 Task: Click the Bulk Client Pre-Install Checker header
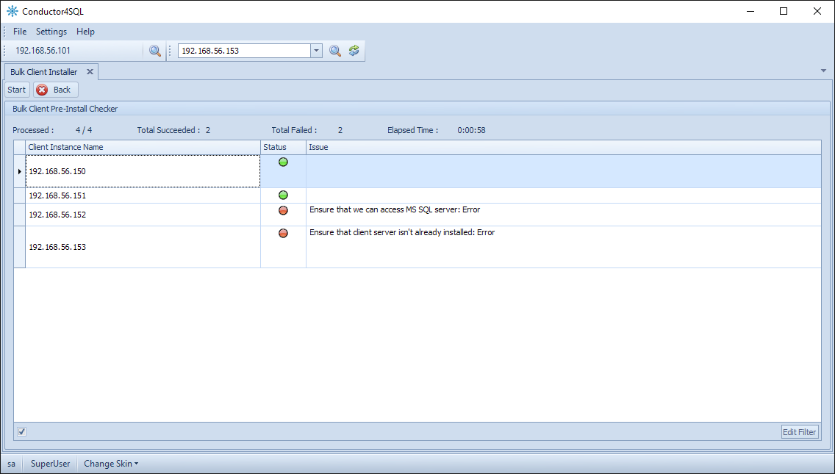tap(65, 109)
